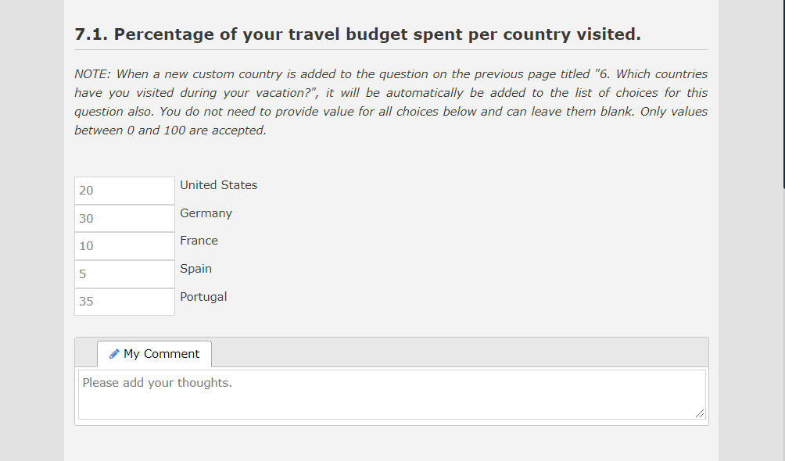This screenshot has width=785, height=461.
Task: Click the Germany country label
Action: [x=206, y=213]
